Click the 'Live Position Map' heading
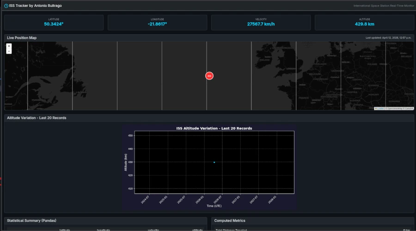This screenshot has height=231, width=416. (x=22, y=38)
